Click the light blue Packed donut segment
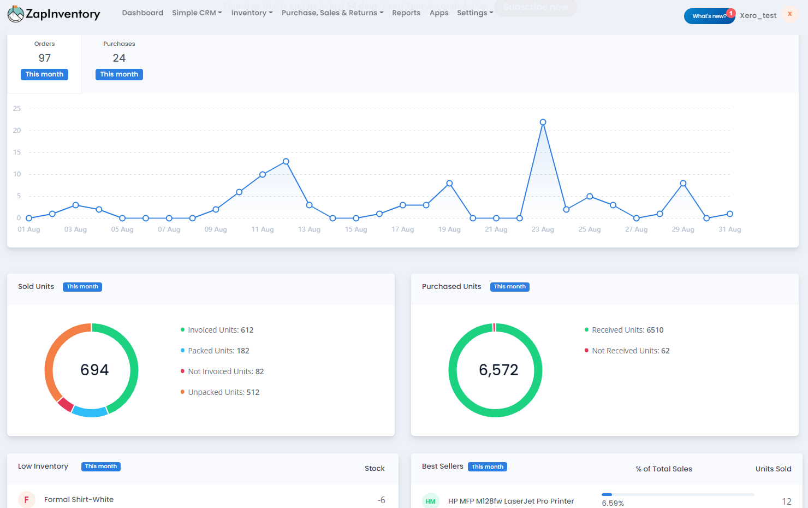The height and width of the screenshot is (508, 808). click(x=90, y=412)
